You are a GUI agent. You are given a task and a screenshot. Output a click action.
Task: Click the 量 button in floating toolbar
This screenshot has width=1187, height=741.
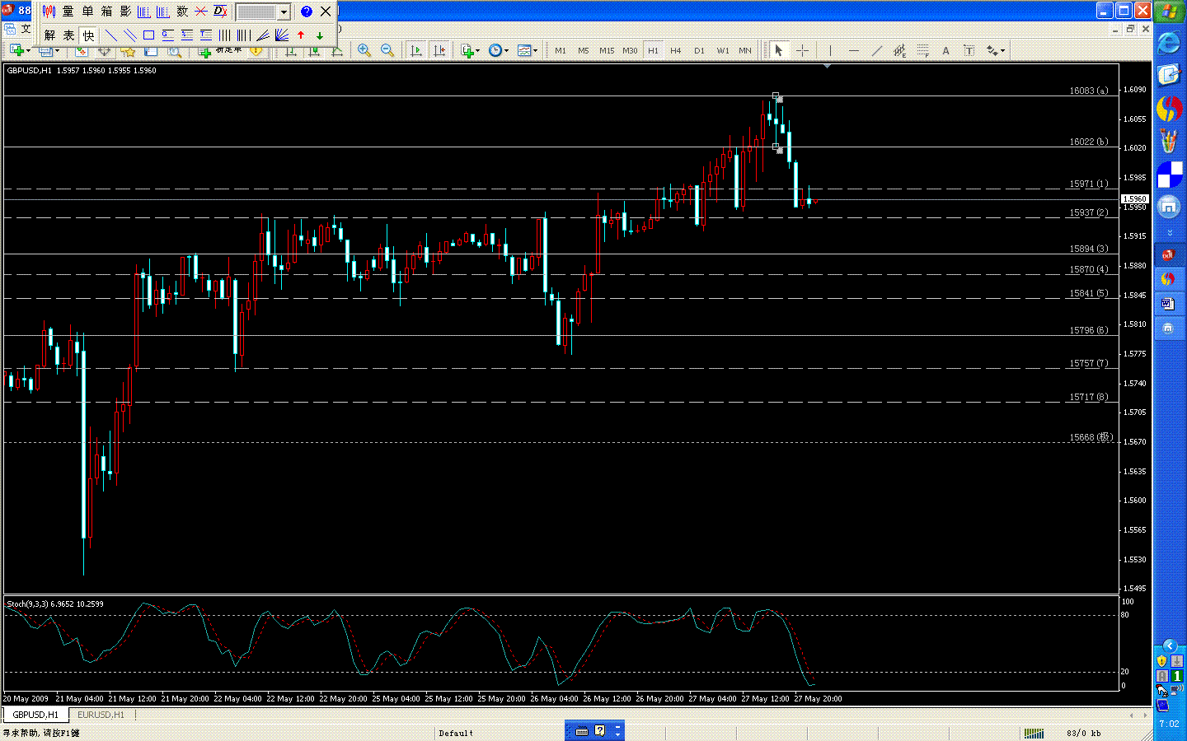(x=68, y=12)
